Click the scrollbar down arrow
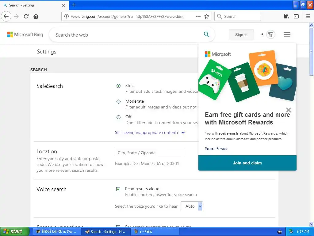314x236 pixels. click(311, 224)
